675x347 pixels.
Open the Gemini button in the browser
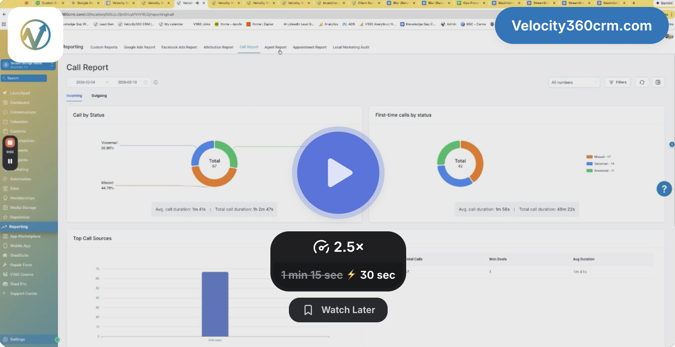(x=664, y=3)
